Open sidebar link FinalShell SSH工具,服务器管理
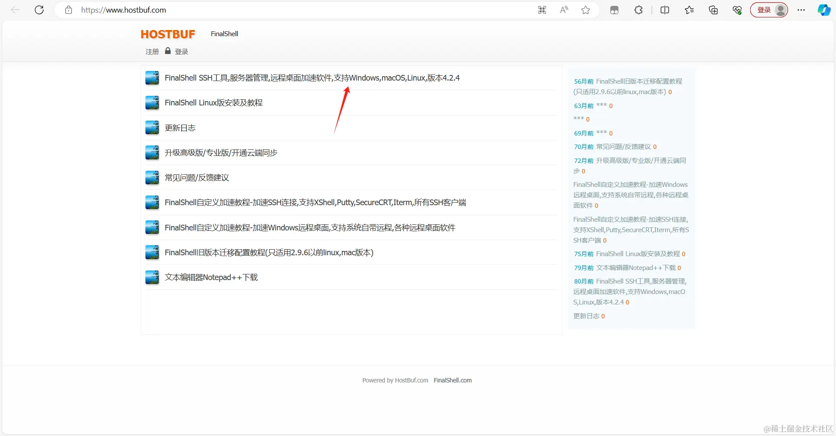 [x=630, y=292]
